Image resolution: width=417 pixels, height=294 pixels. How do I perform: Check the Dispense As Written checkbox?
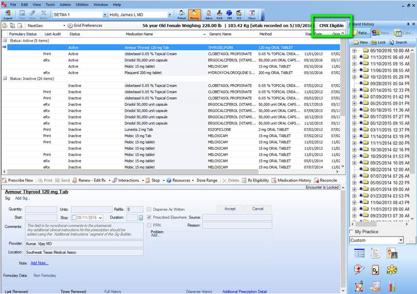[149, 209]
